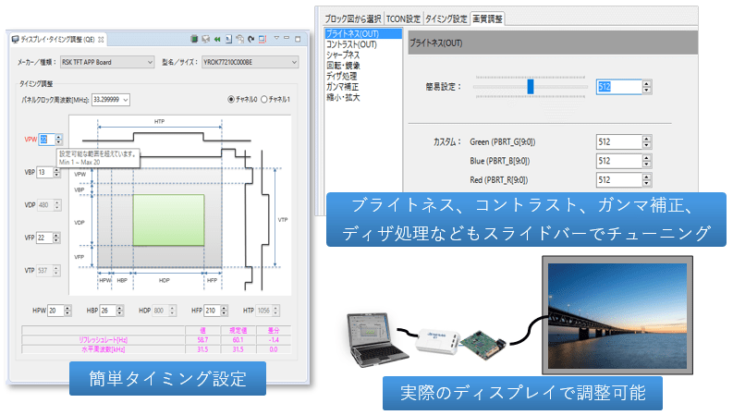
Task: Select the チャネル0 radio button
Action: [x=231, y=100]
